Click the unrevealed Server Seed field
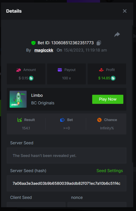 click(66, 156)
